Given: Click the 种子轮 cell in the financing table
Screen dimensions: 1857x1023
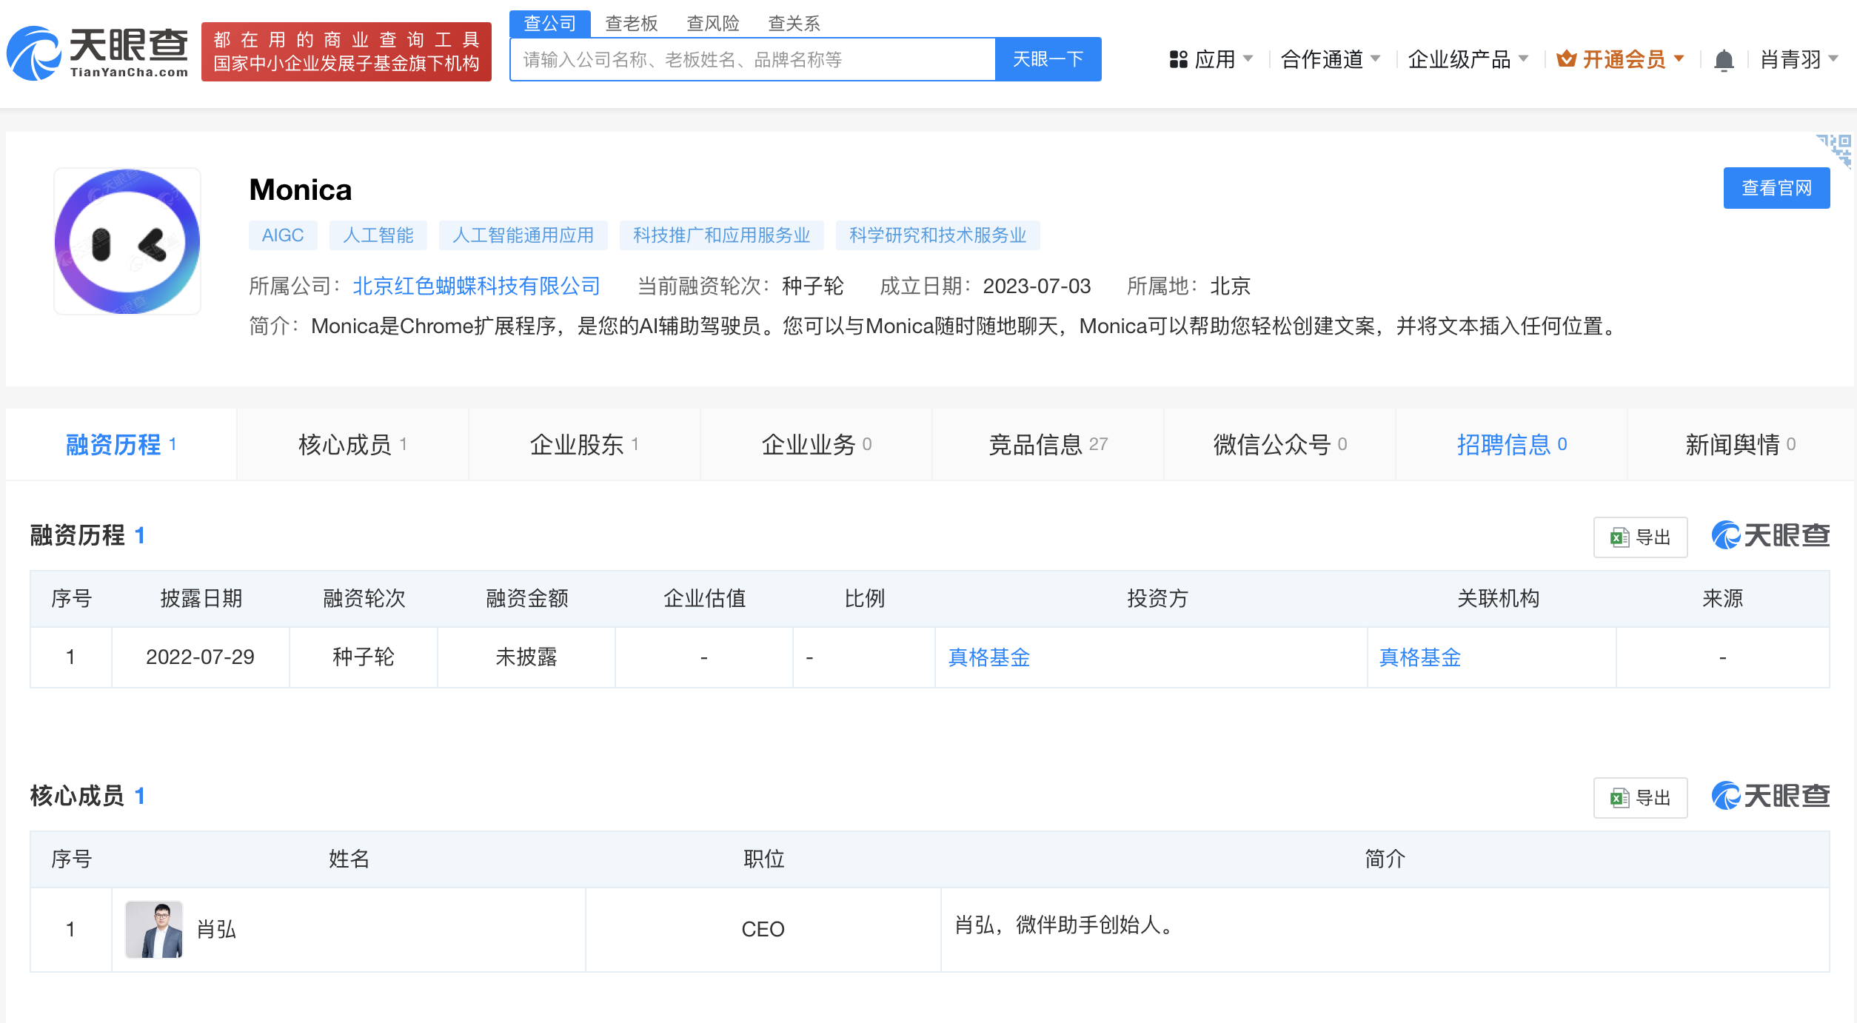Looking at the screenshot, I should coord(363,657).
